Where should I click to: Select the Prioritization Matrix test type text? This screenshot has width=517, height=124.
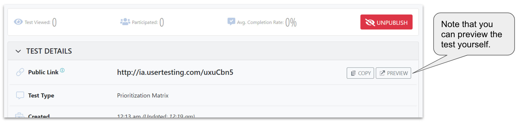(143, 95)
